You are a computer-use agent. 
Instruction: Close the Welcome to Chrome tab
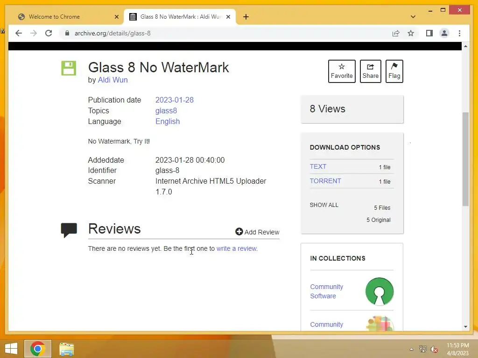[116, 17]
